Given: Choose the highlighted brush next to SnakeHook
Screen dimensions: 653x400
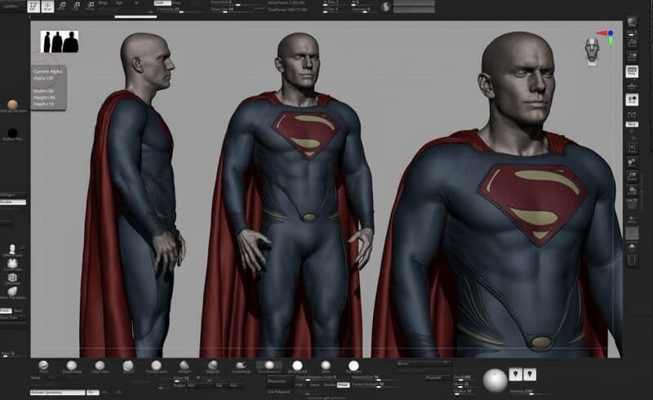Looking at the screenshot, I should [x=269, y=367].
